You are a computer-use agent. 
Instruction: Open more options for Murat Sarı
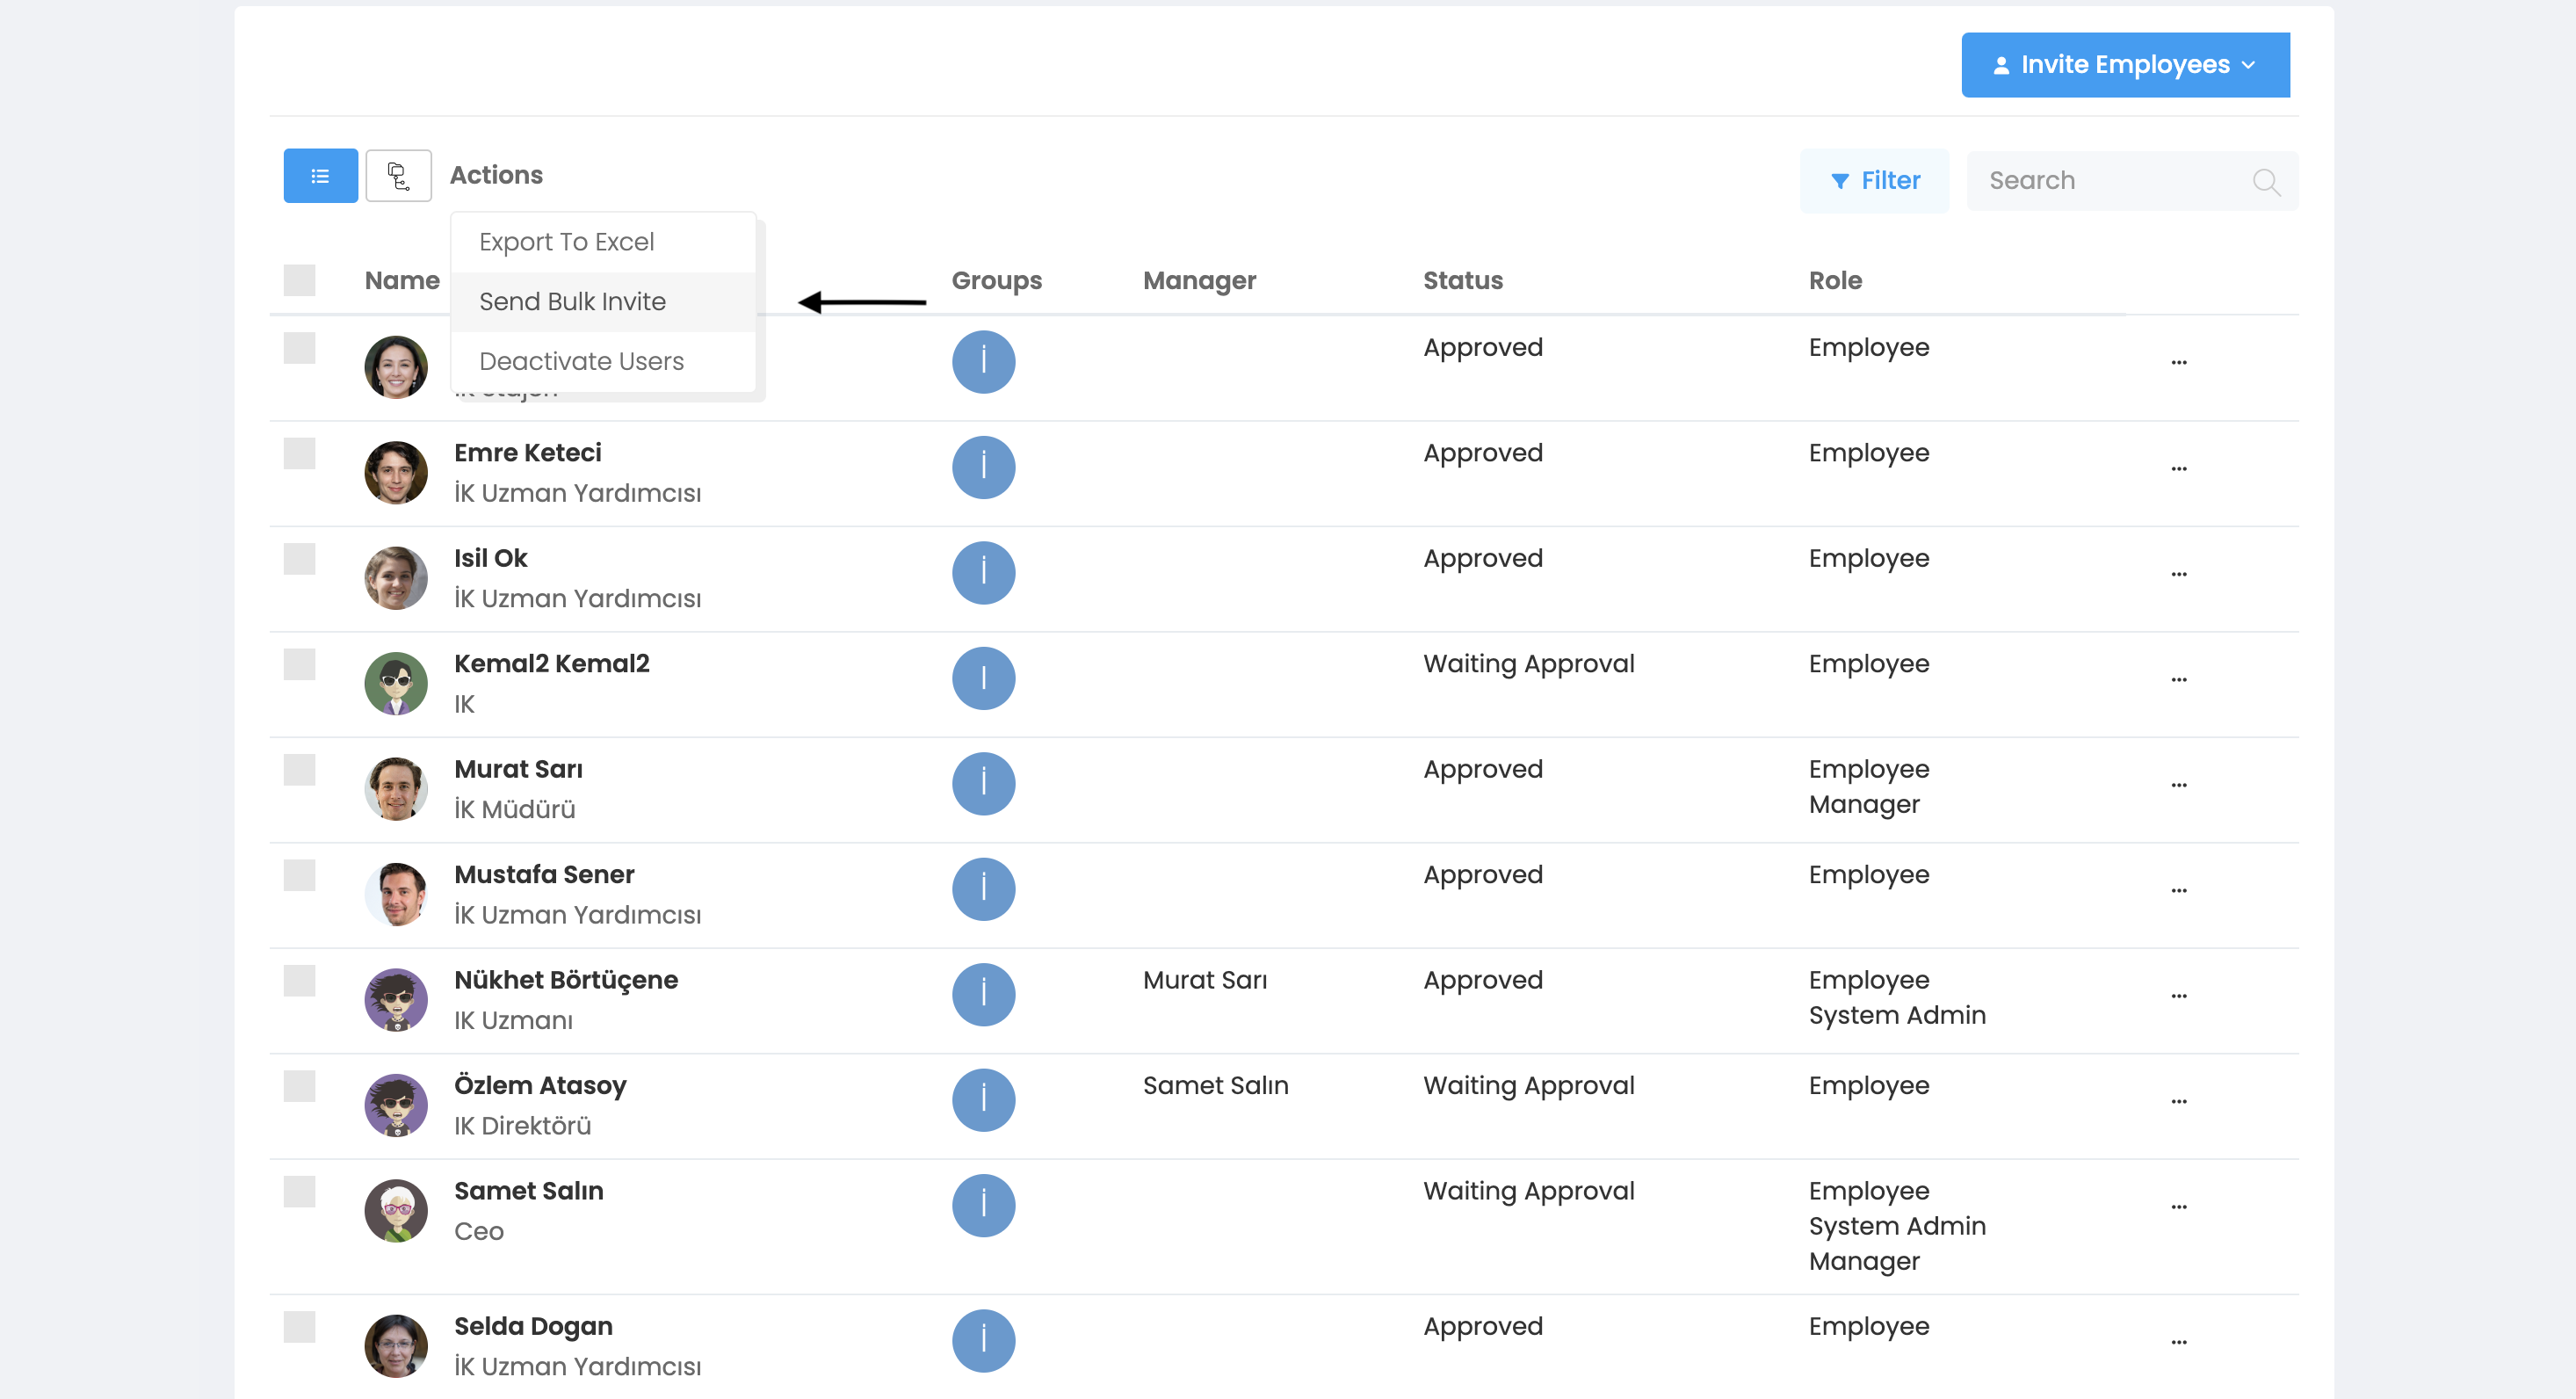pyautogui.click(x=2178, y=786)
